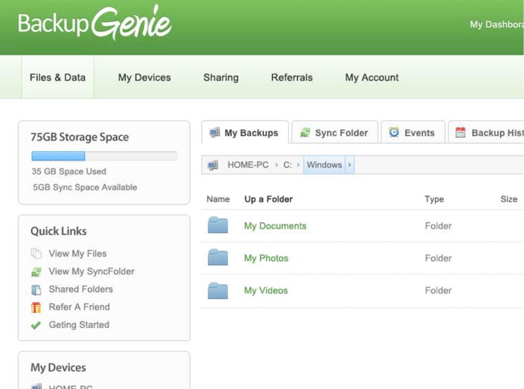Click the green checkmark icon beside Geting Started
Screen dimensions: 524x389
[x=36, y=325]
